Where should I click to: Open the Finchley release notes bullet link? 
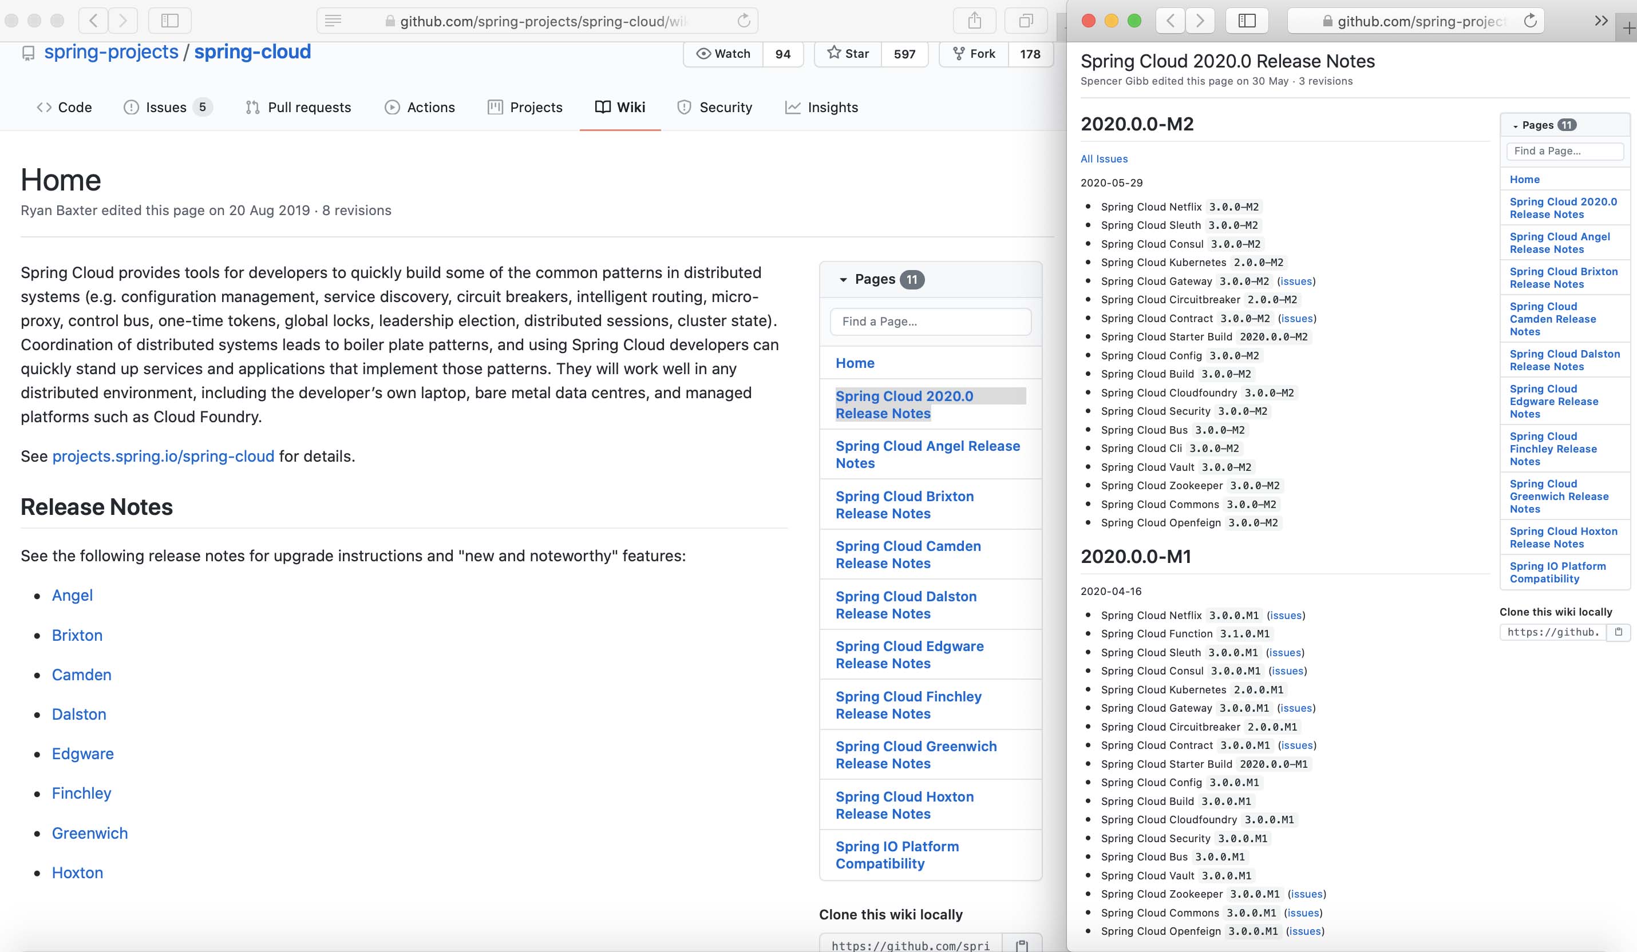click(x=81, y=794)
